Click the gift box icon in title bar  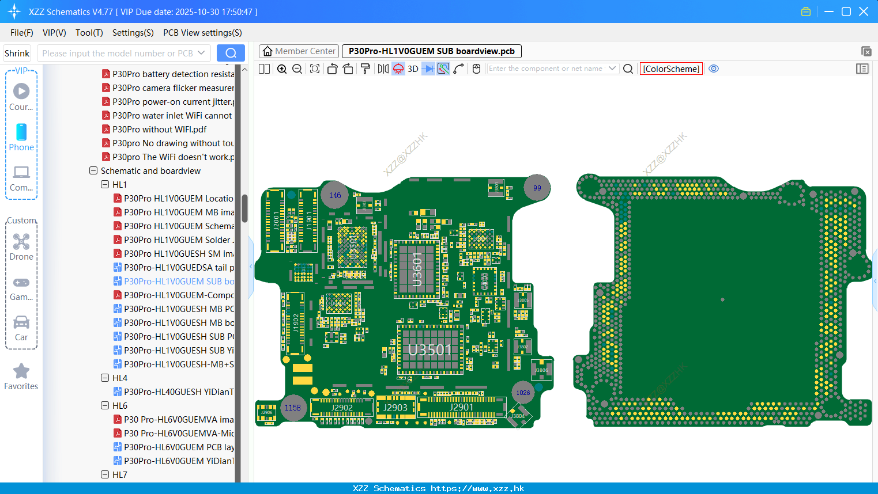tap(806, 12)
